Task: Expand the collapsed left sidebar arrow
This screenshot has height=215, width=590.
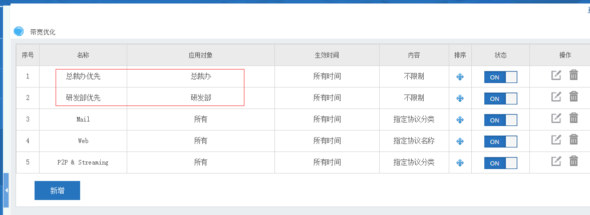Action: [x=6, y=190]
